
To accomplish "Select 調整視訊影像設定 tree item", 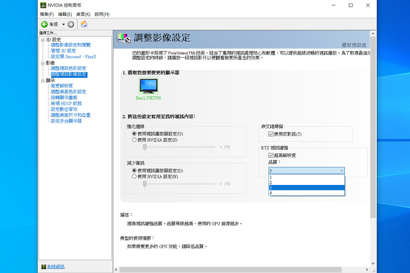I will (69, 74).
